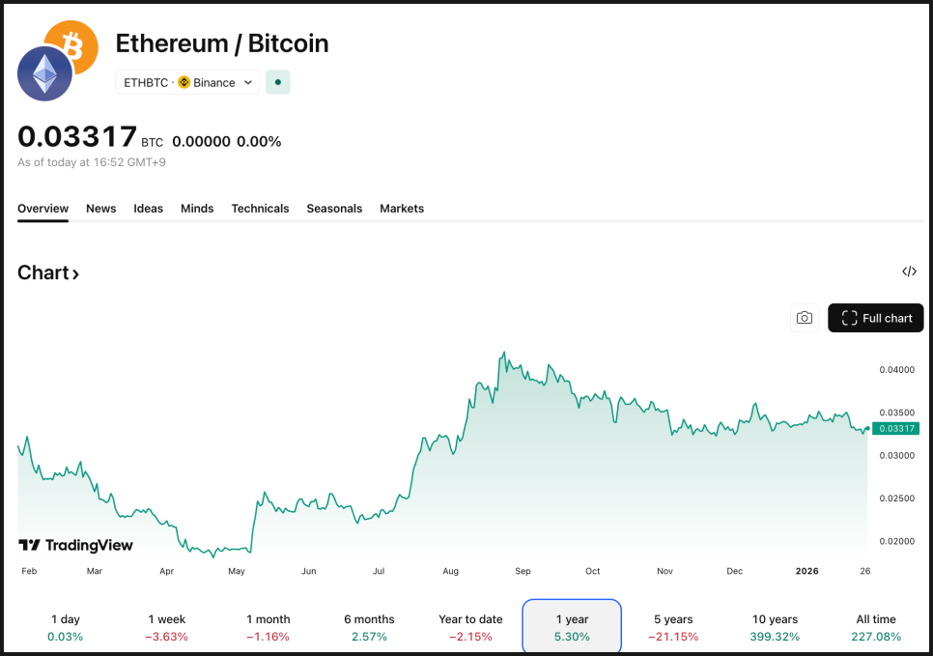
Task: Take a chart snapshot with camera icon
Action: [x=805, y=318]
